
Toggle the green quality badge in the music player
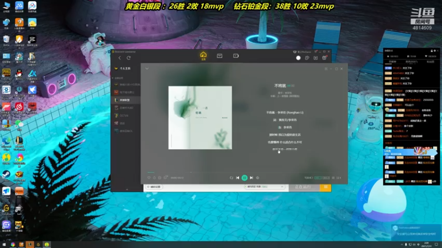click(x=318, y=177)
